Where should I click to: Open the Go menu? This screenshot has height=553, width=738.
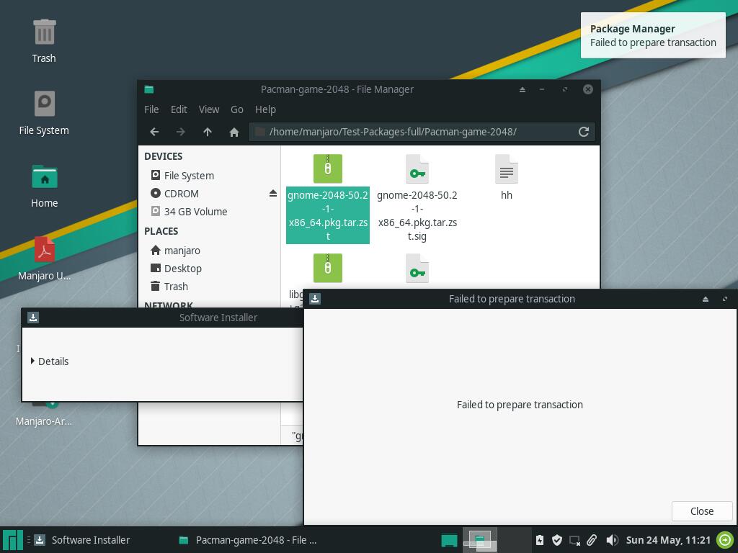pyautogui.click(x=236, y=109)
